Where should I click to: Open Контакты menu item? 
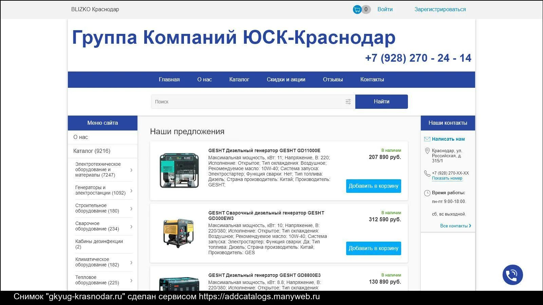point(372,80)
